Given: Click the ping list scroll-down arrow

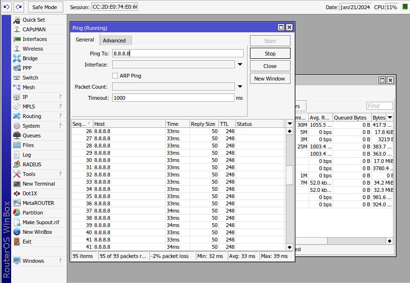Looking at the screenshot, I should click(290, 247).
